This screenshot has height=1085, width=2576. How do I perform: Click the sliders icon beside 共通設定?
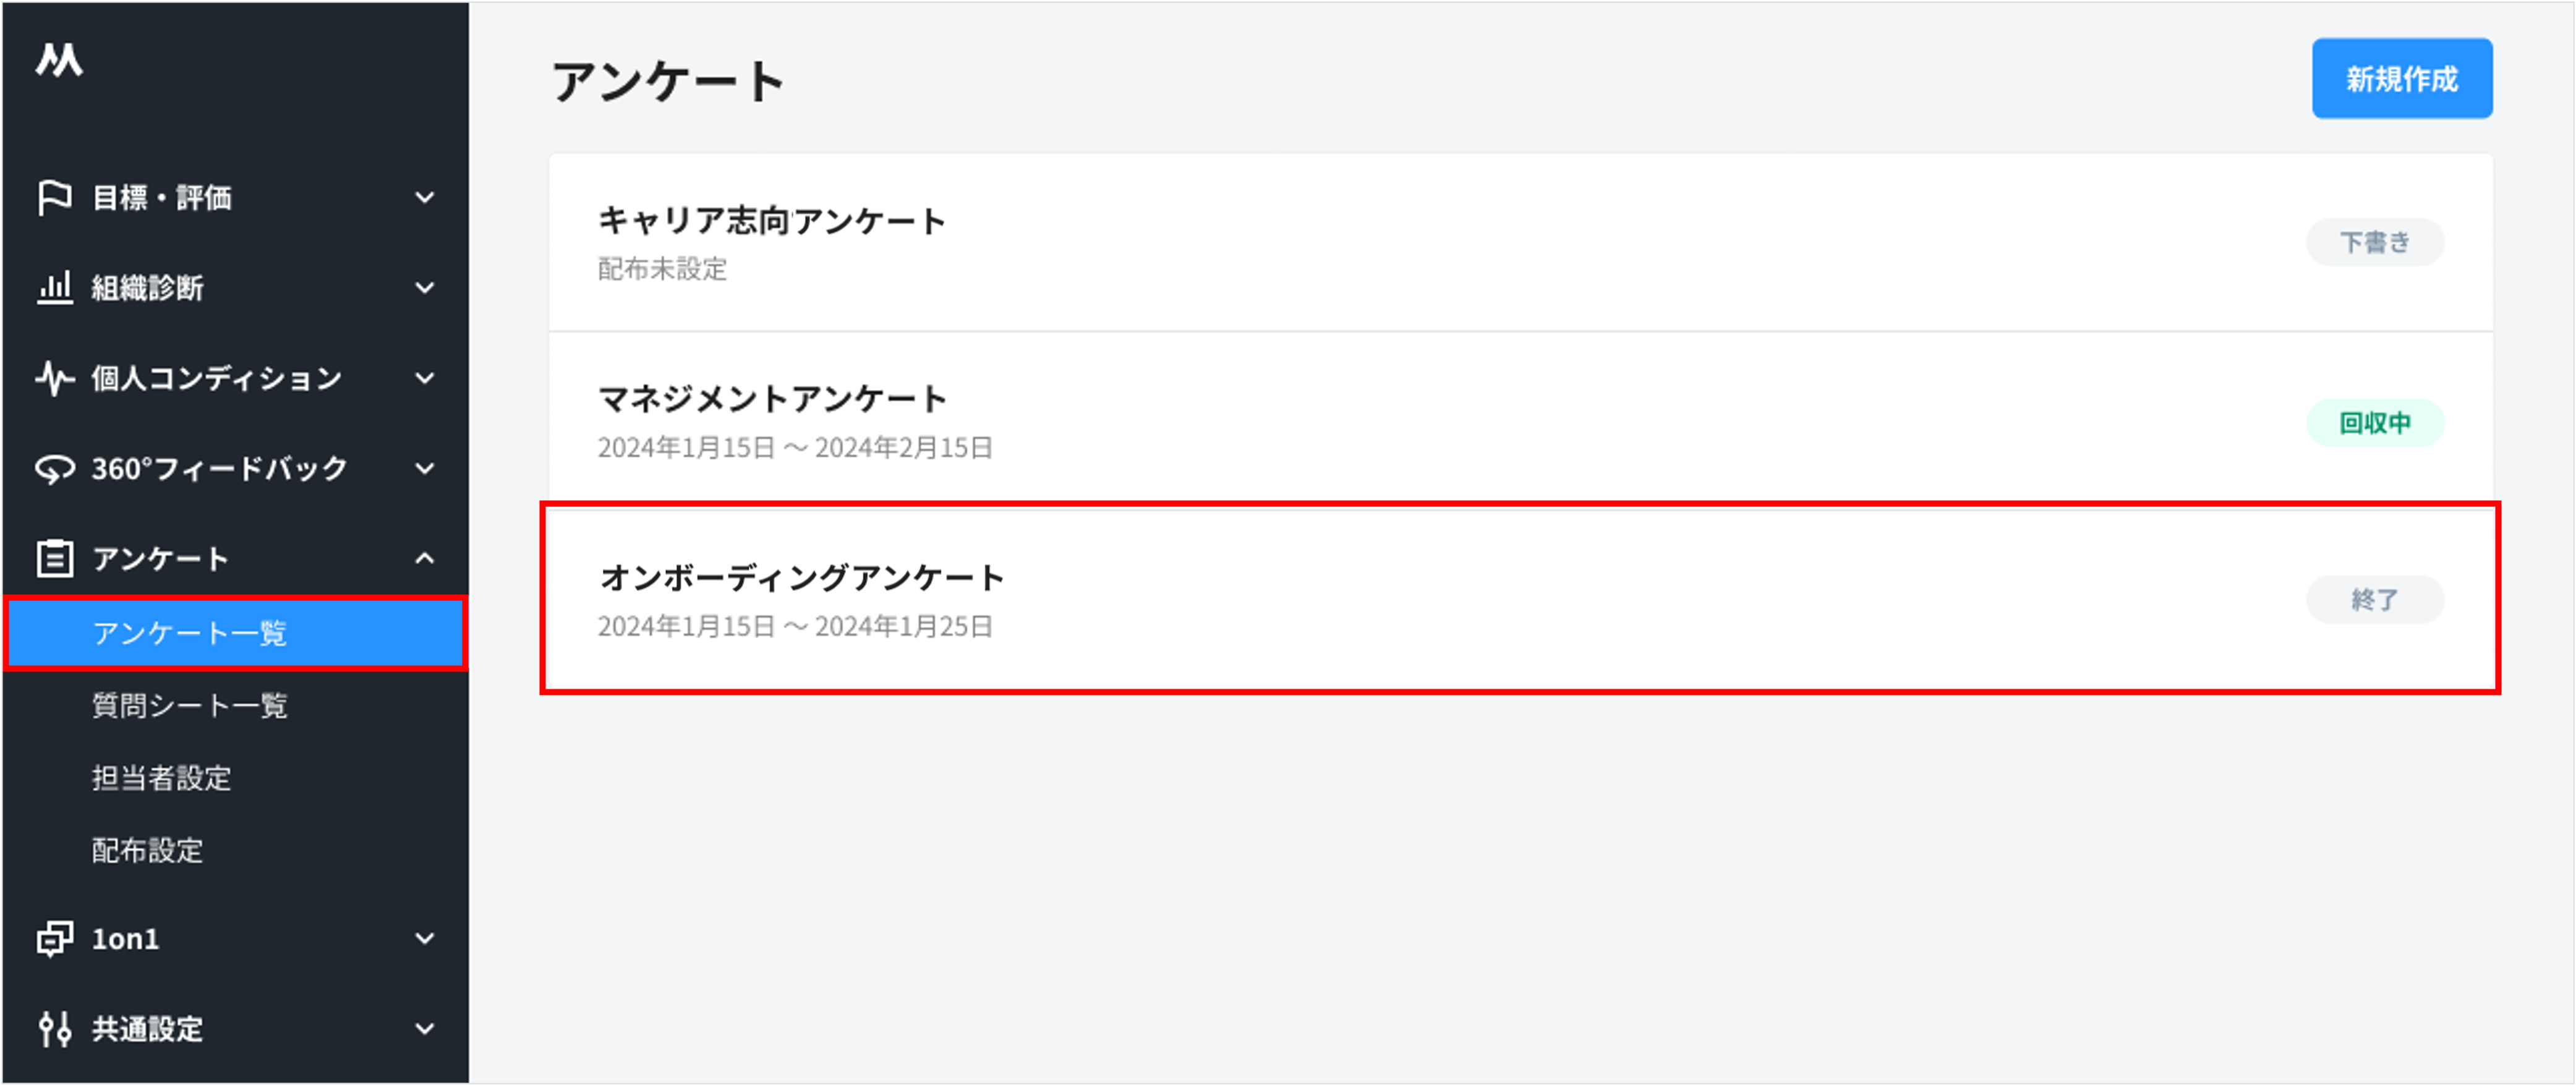click(55, 1028)
